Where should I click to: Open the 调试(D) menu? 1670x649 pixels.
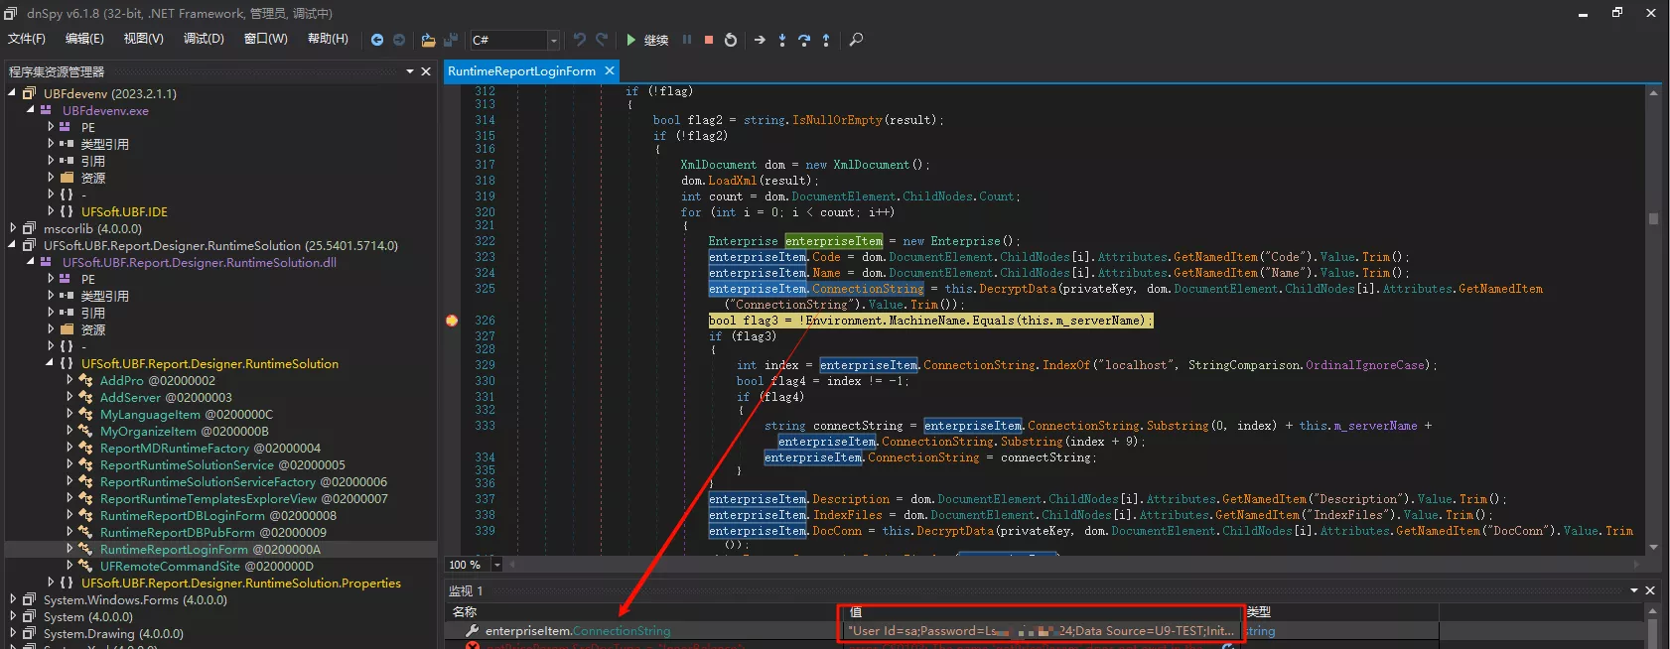(204, 39)
